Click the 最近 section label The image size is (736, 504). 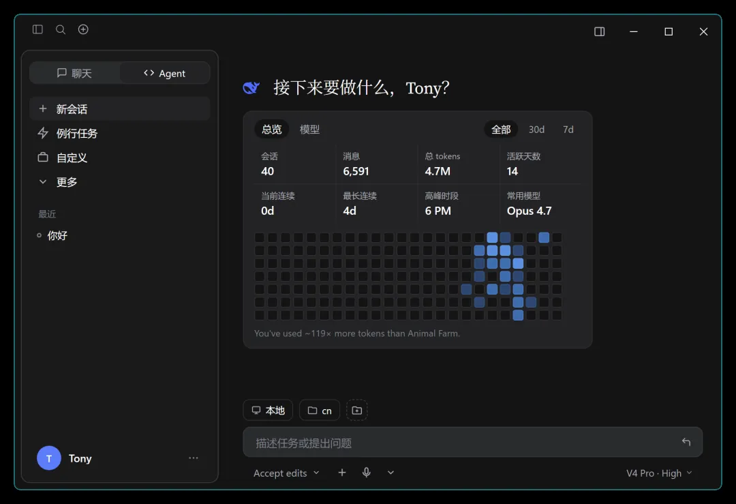pyautogui.click(x=47, y=214)
